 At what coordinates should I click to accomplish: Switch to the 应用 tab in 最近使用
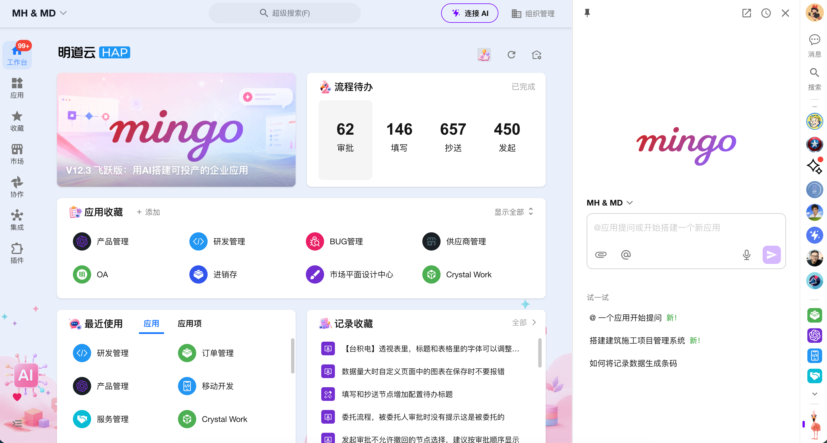[151, 324]
